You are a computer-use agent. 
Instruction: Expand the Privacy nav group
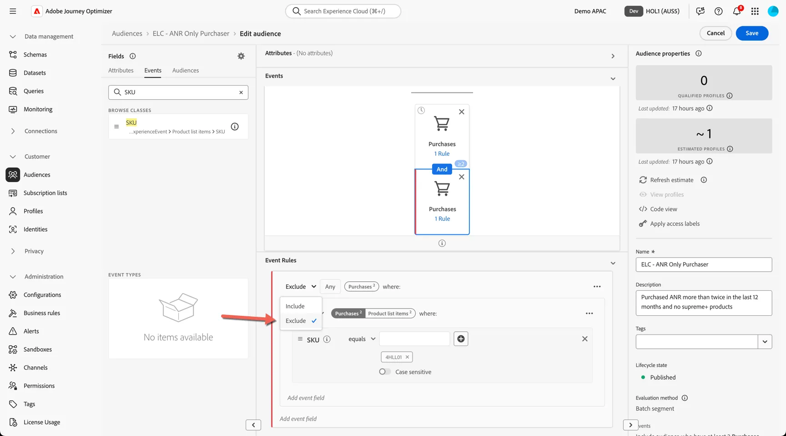13,251
